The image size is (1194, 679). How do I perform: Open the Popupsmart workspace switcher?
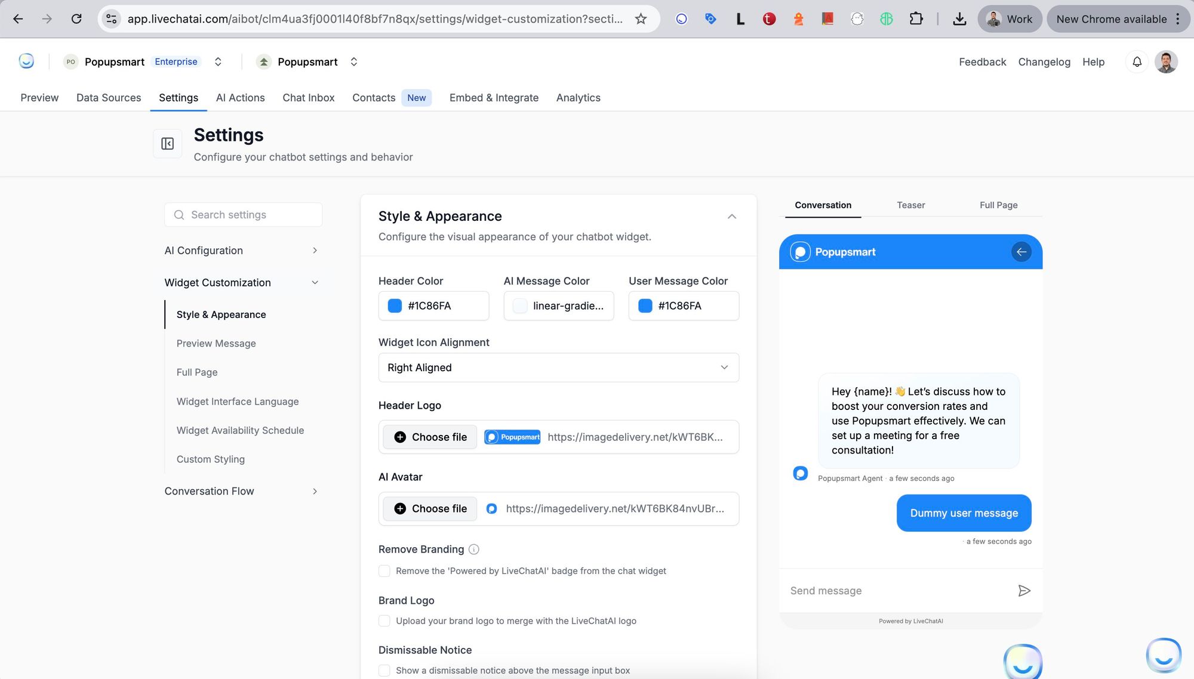(218, 61)
